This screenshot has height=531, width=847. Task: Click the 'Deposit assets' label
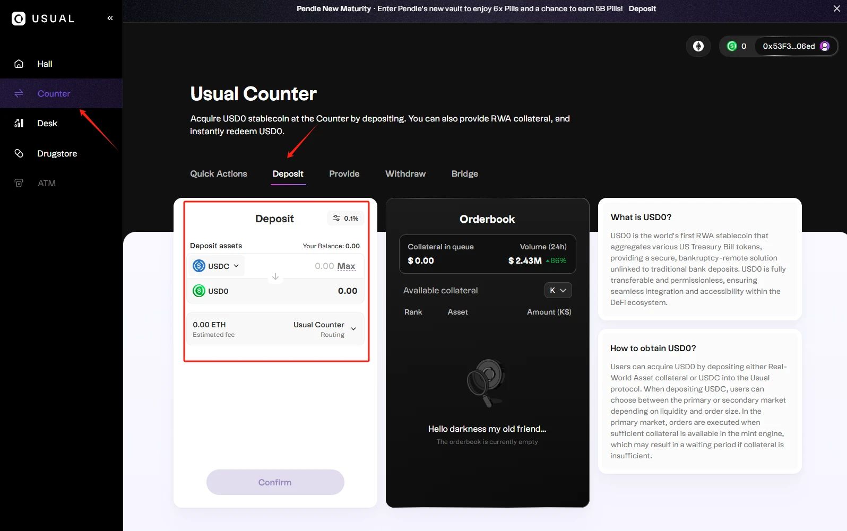(x=216, y=246)
